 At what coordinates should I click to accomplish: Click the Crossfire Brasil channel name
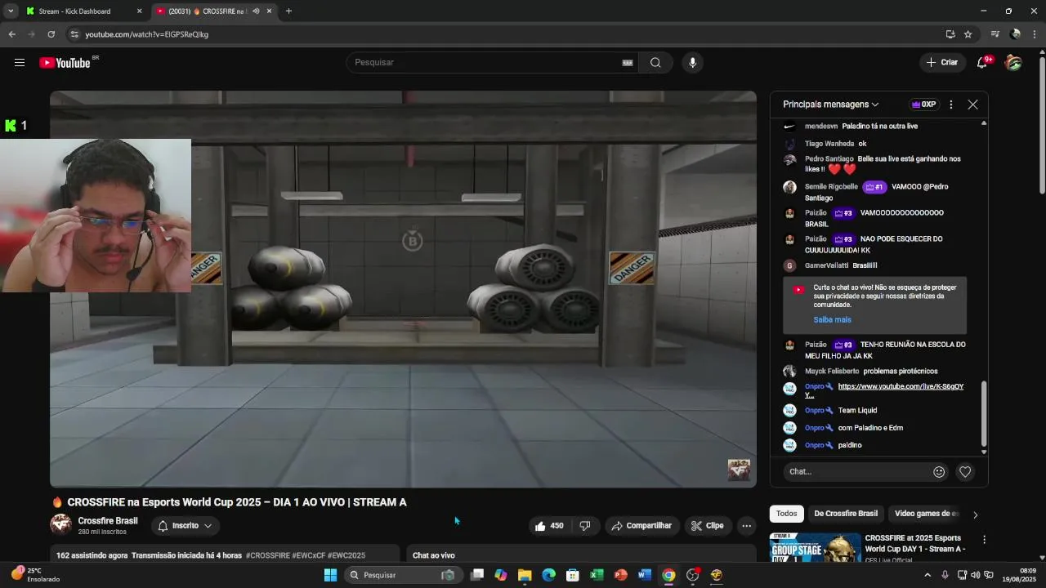[108, 521]
